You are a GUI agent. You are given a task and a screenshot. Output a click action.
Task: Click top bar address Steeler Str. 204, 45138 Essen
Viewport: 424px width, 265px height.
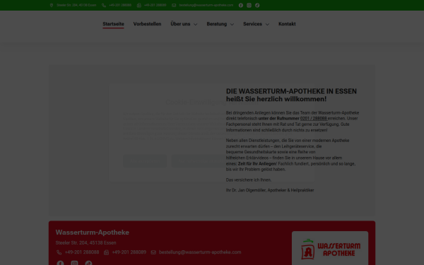click(x=76, y=5)
